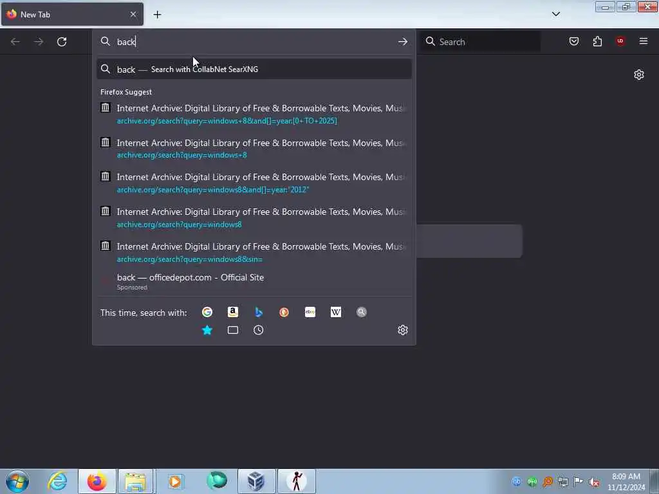
Task: Focus the separate Search box in the toolbar
Action: click(x=481, y=42)
